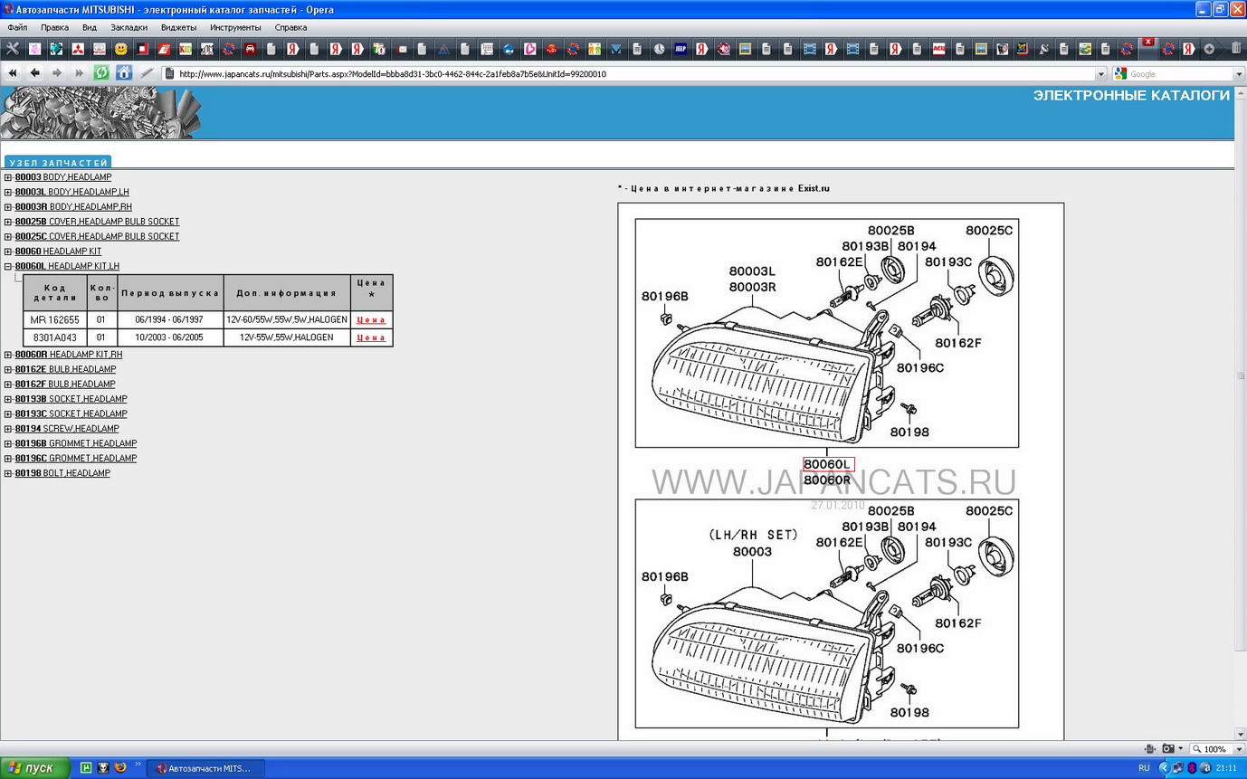Go back to the previous page
The image size is (1247, 779).
[x=34, y=73]
